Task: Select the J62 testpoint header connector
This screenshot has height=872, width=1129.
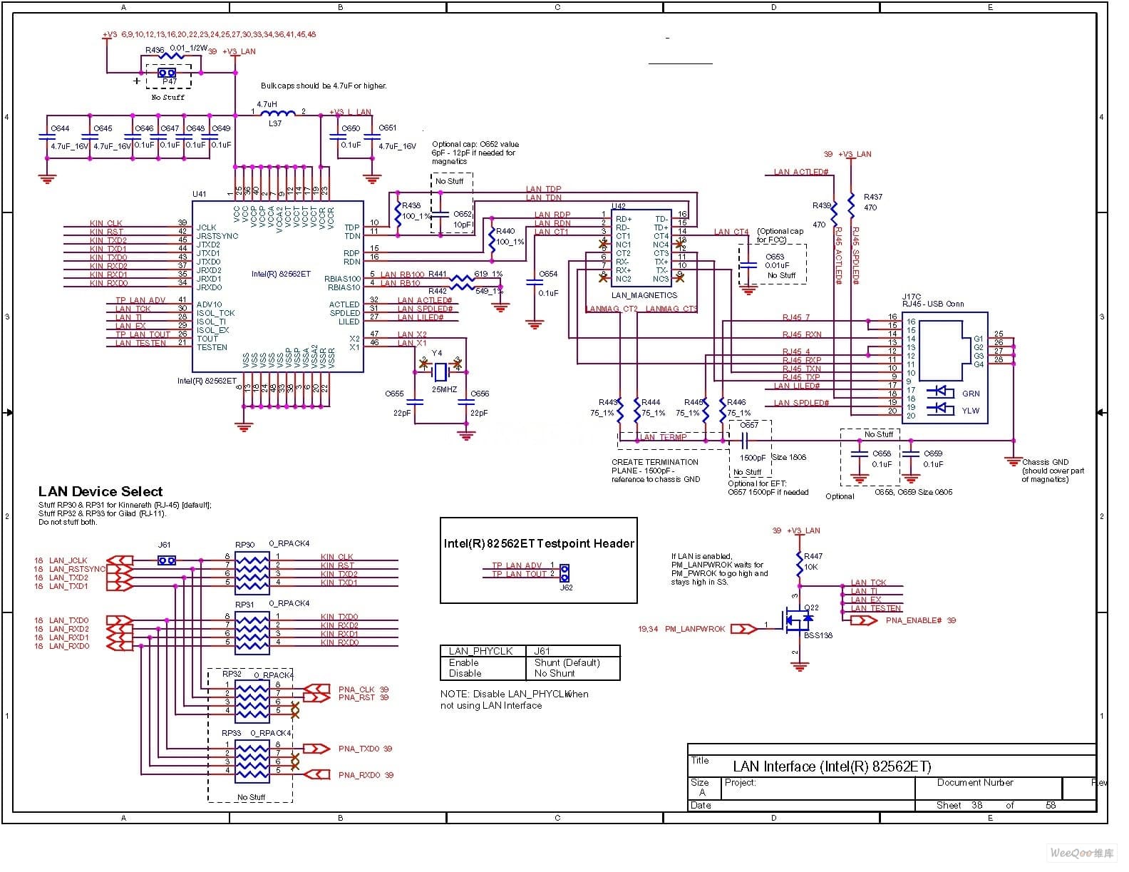Action: pos(564,572)
